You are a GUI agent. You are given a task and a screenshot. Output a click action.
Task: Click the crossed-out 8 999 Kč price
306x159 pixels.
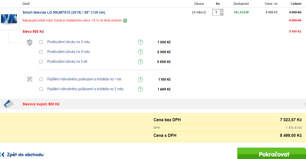[x=295, y=20]
